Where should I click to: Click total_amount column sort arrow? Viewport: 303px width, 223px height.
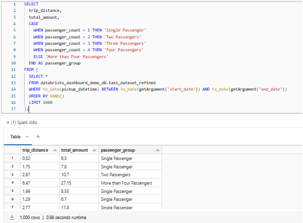tap(93, 150)
